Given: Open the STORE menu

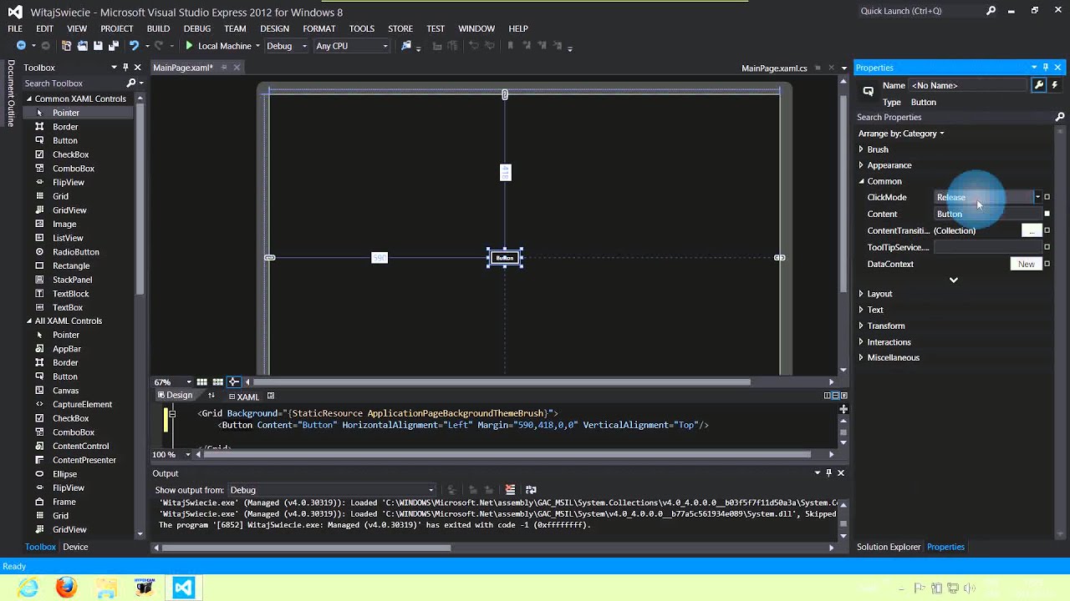Looking at the screenshot, I should tap(400, 28).
